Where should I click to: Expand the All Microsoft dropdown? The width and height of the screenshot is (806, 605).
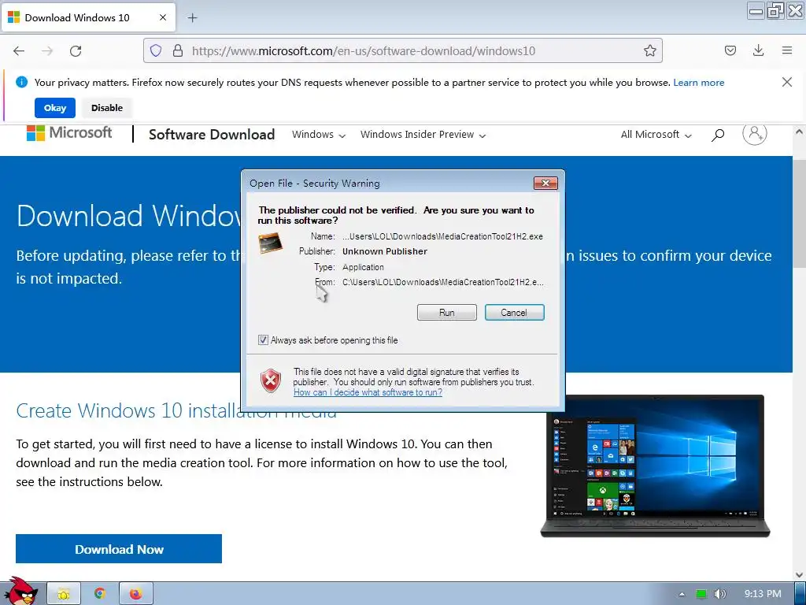pos(656,134)
